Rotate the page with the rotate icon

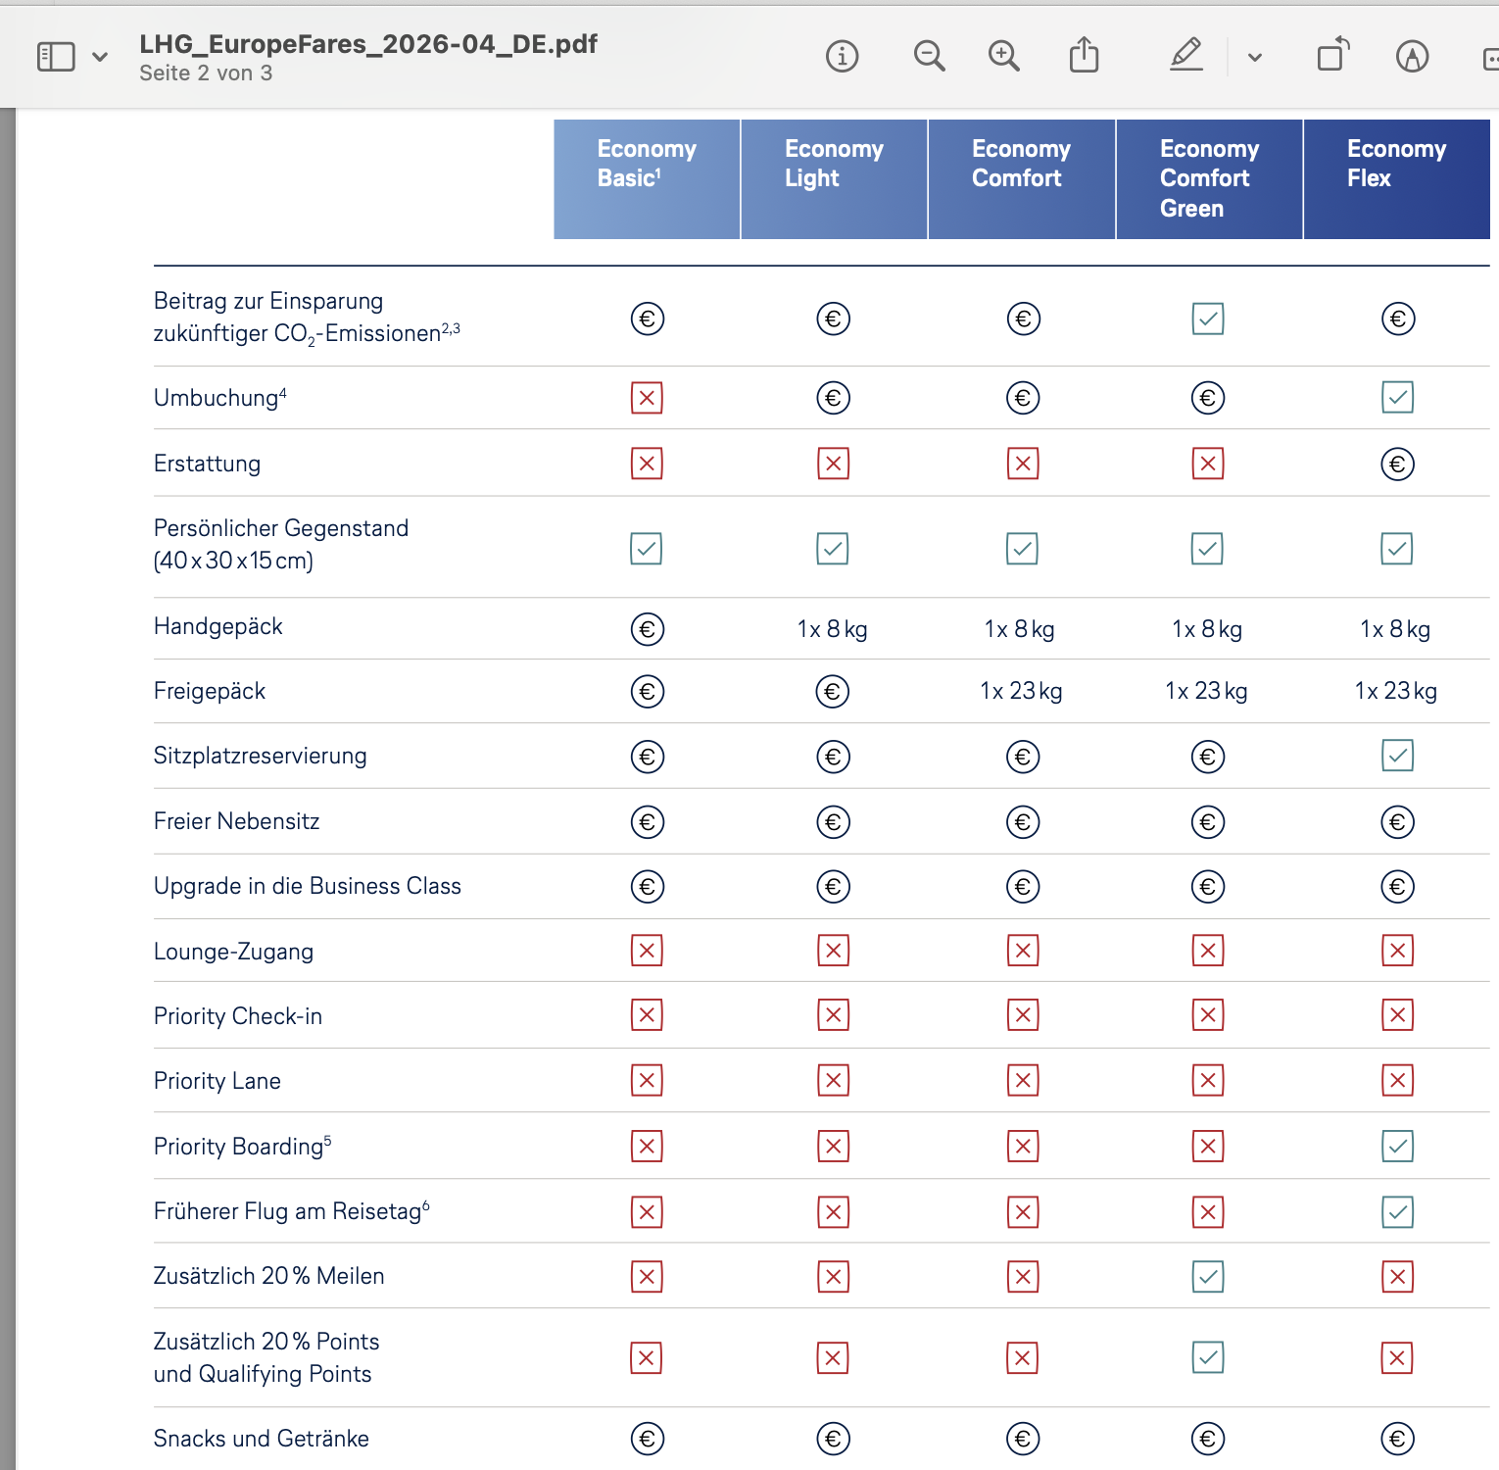coord(1332,55)
